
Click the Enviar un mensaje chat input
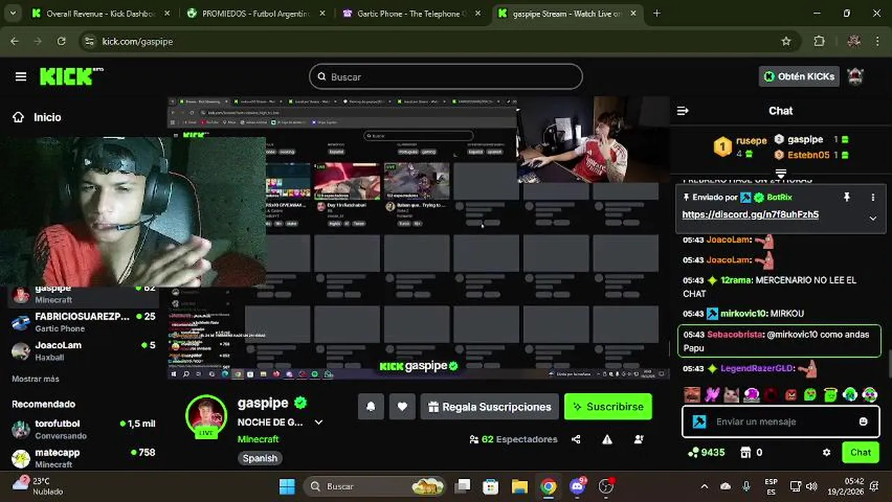coord(781,422)
